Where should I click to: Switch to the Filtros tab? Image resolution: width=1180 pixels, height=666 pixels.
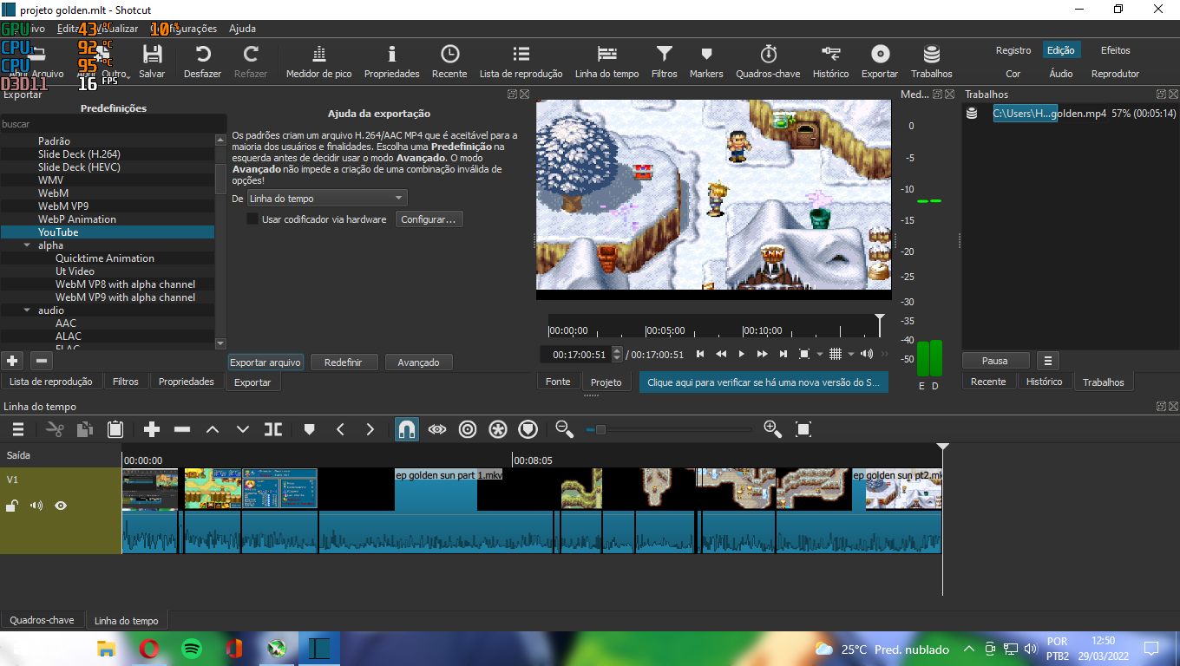(126, 382)
